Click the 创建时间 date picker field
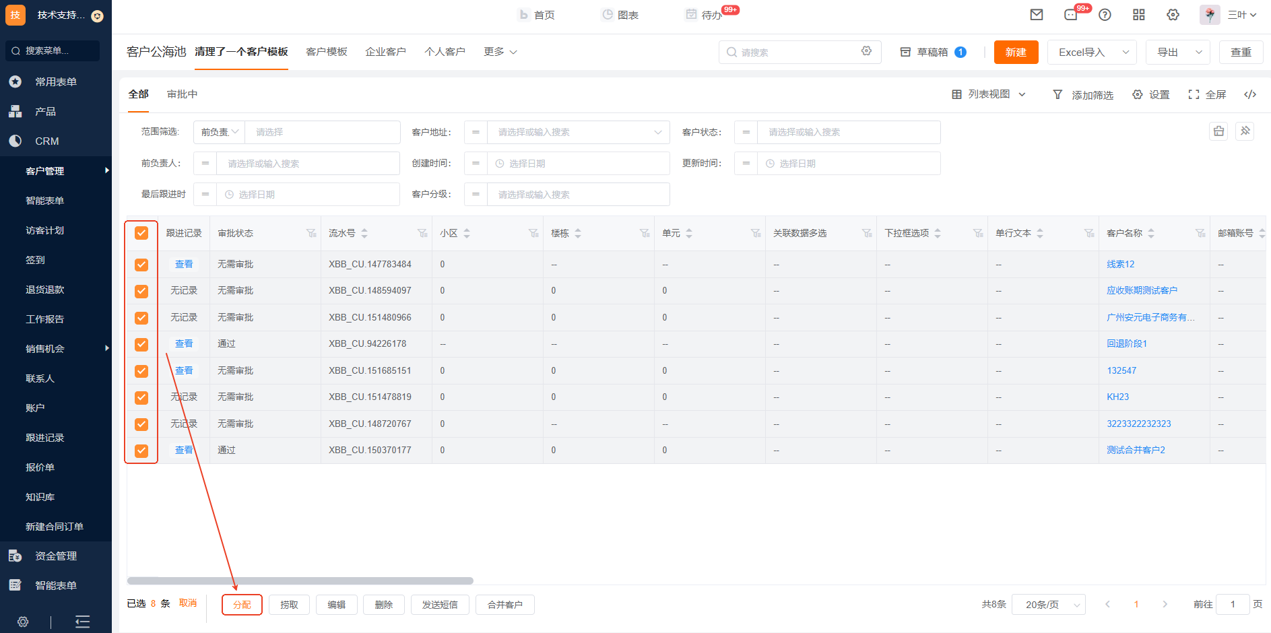 tap(578, 164)
